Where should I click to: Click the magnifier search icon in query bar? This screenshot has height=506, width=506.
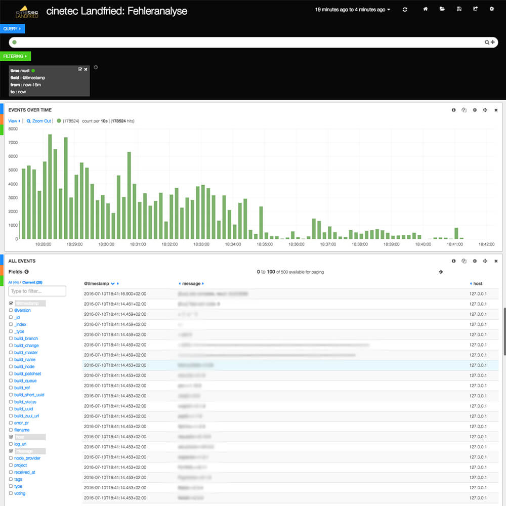click(x=487, y=43)
